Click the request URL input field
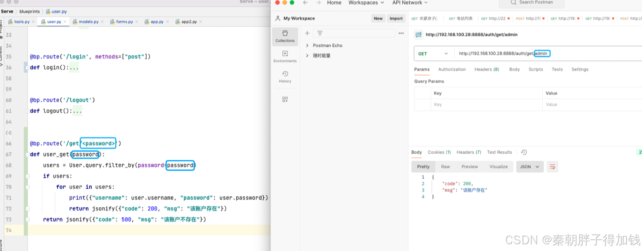The height and width of the screenshot is (251, 642). coord(548,54)
